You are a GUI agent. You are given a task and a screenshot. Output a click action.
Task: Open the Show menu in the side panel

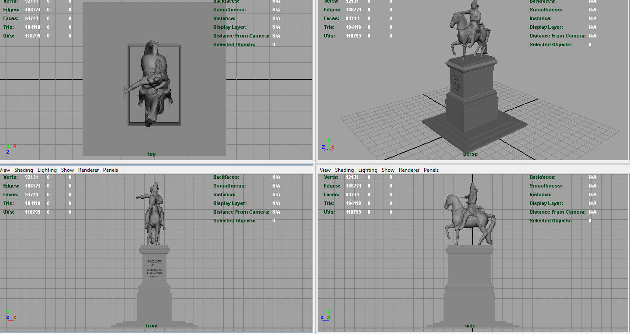388,170
